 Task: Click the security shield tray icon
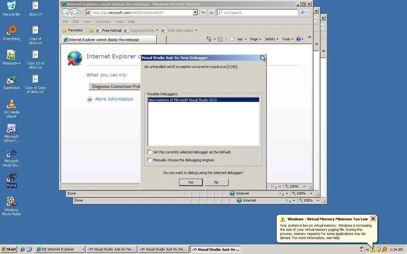pyautogui.click(x=378, y=250)
